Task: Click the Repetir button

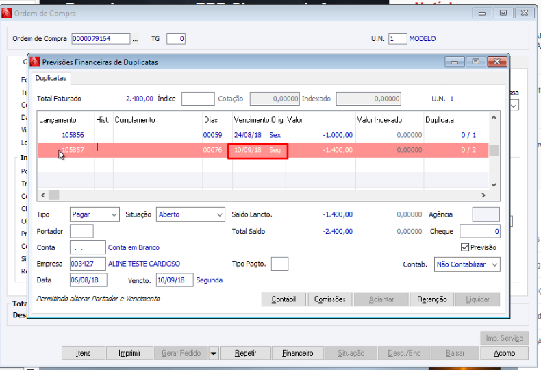Action: tap(245, 353)
